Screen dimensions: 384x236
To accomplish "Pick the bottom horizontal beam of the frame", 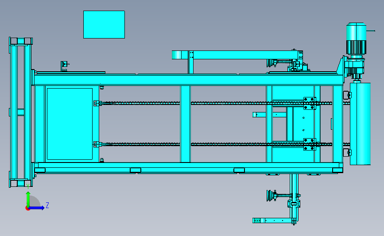I will tap(189, 168).
